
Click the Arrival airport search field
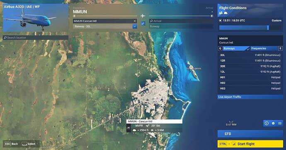181,21
